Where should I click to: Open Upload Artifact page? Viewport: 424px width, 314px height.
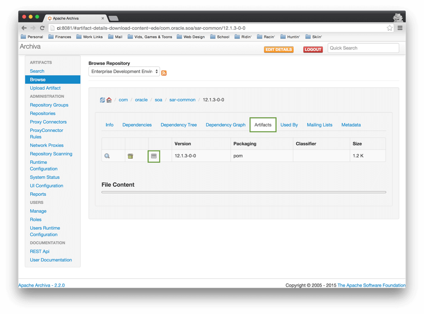[45, 88]
